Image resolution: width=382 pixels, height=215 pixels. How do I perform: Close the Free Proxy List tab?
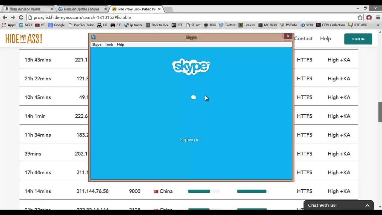click(x=159, y=9)
